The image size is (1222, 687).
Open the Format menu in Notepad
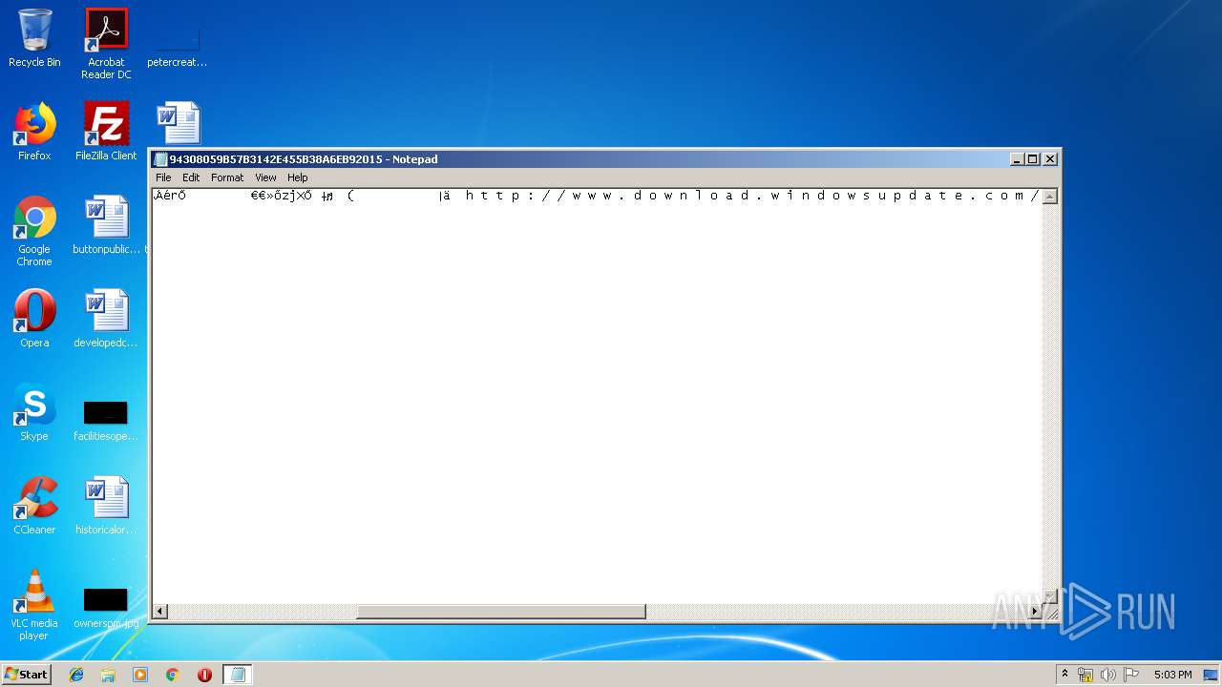227,177
